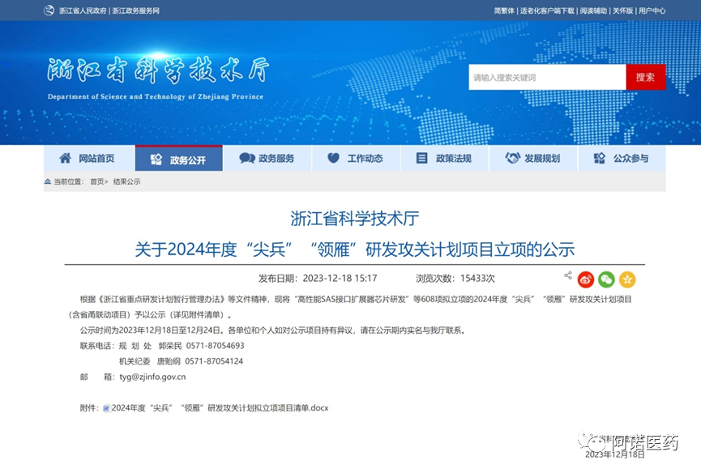Share the article via WeChat icon
The height and width of the screenshot is (473, 701).
(606, 279)
